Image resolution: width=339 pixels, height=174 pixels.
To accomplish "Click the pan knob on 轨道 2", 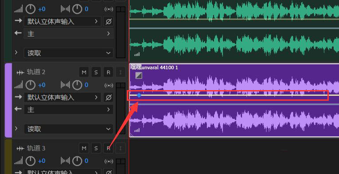I will coord(77,85).
